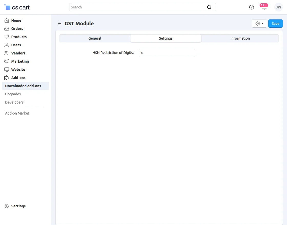Click the HSN Restriction of Digits field

167,53
